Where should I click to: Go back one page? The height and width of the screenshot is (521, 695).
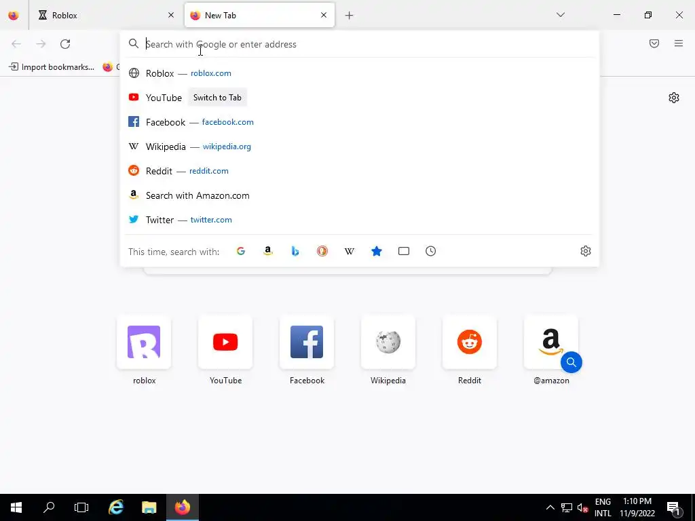[x=16, y=44]
